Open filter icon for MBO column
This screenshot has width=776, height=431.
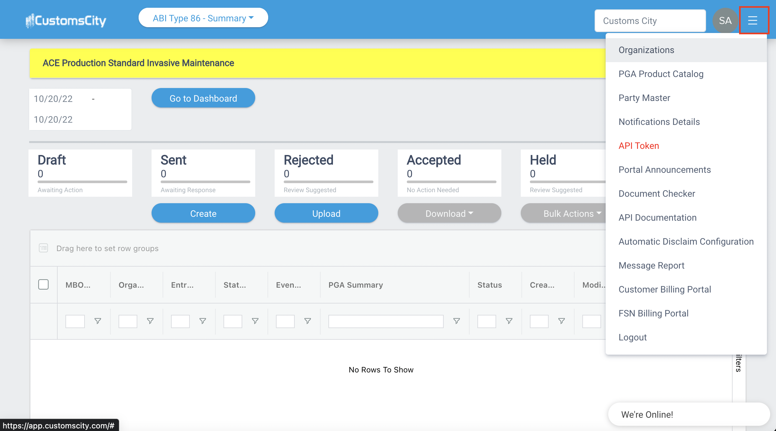(97, 321)
